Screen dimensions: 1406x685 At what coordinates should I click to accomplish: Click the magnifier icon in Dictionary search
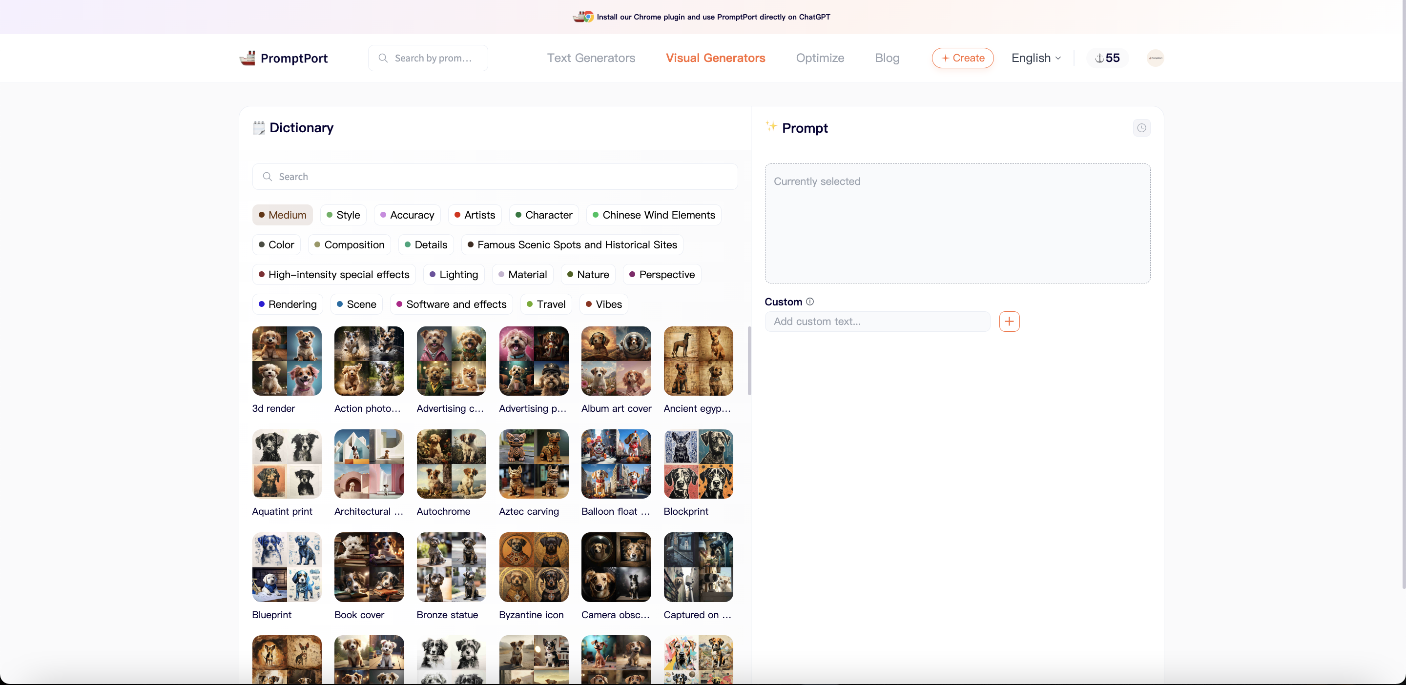(x=268, y=177)
